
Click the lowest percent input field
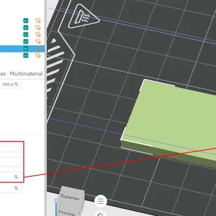[11, 188]
